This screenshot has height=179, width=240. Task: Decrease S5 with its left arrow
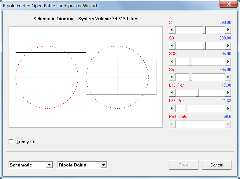click(x=172, y=77)
